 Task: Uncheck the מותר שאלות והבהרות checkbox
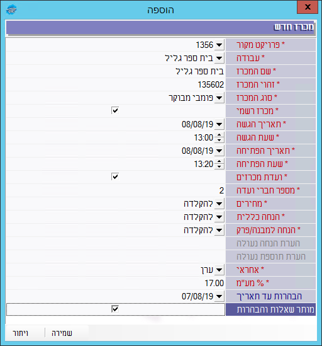115,309
